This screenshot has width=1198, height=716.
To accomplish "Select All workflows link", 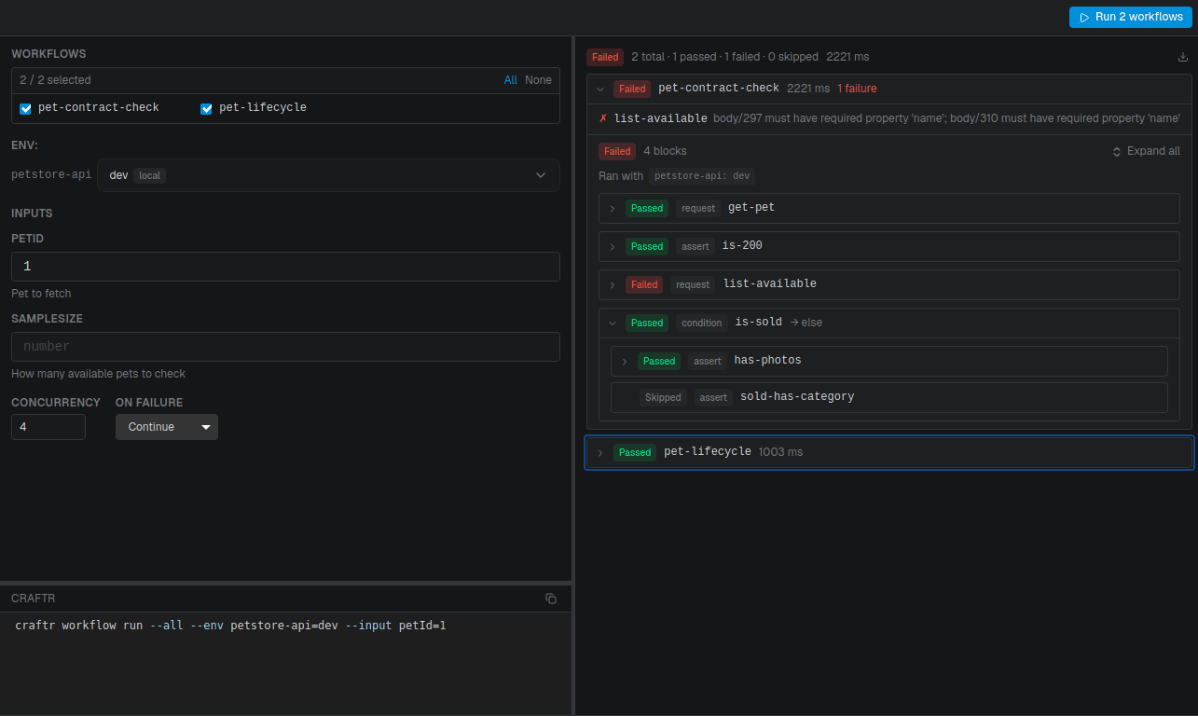I will coord(511,80).
